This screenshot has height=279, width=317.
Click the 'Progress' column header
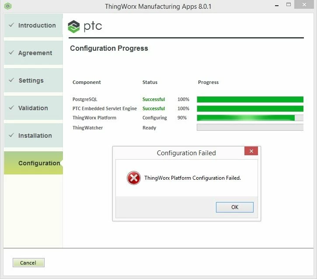(x=208, y=82)
